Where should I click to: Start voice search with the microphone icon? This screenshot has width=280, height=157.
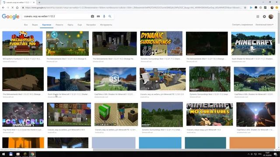click(104, 17)
